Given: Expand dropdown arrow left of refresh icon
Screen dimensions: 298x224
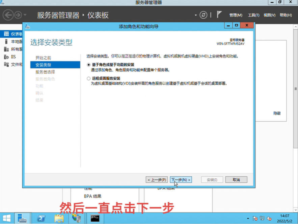Looking at the screenshot, I should (x=195, y=15).
